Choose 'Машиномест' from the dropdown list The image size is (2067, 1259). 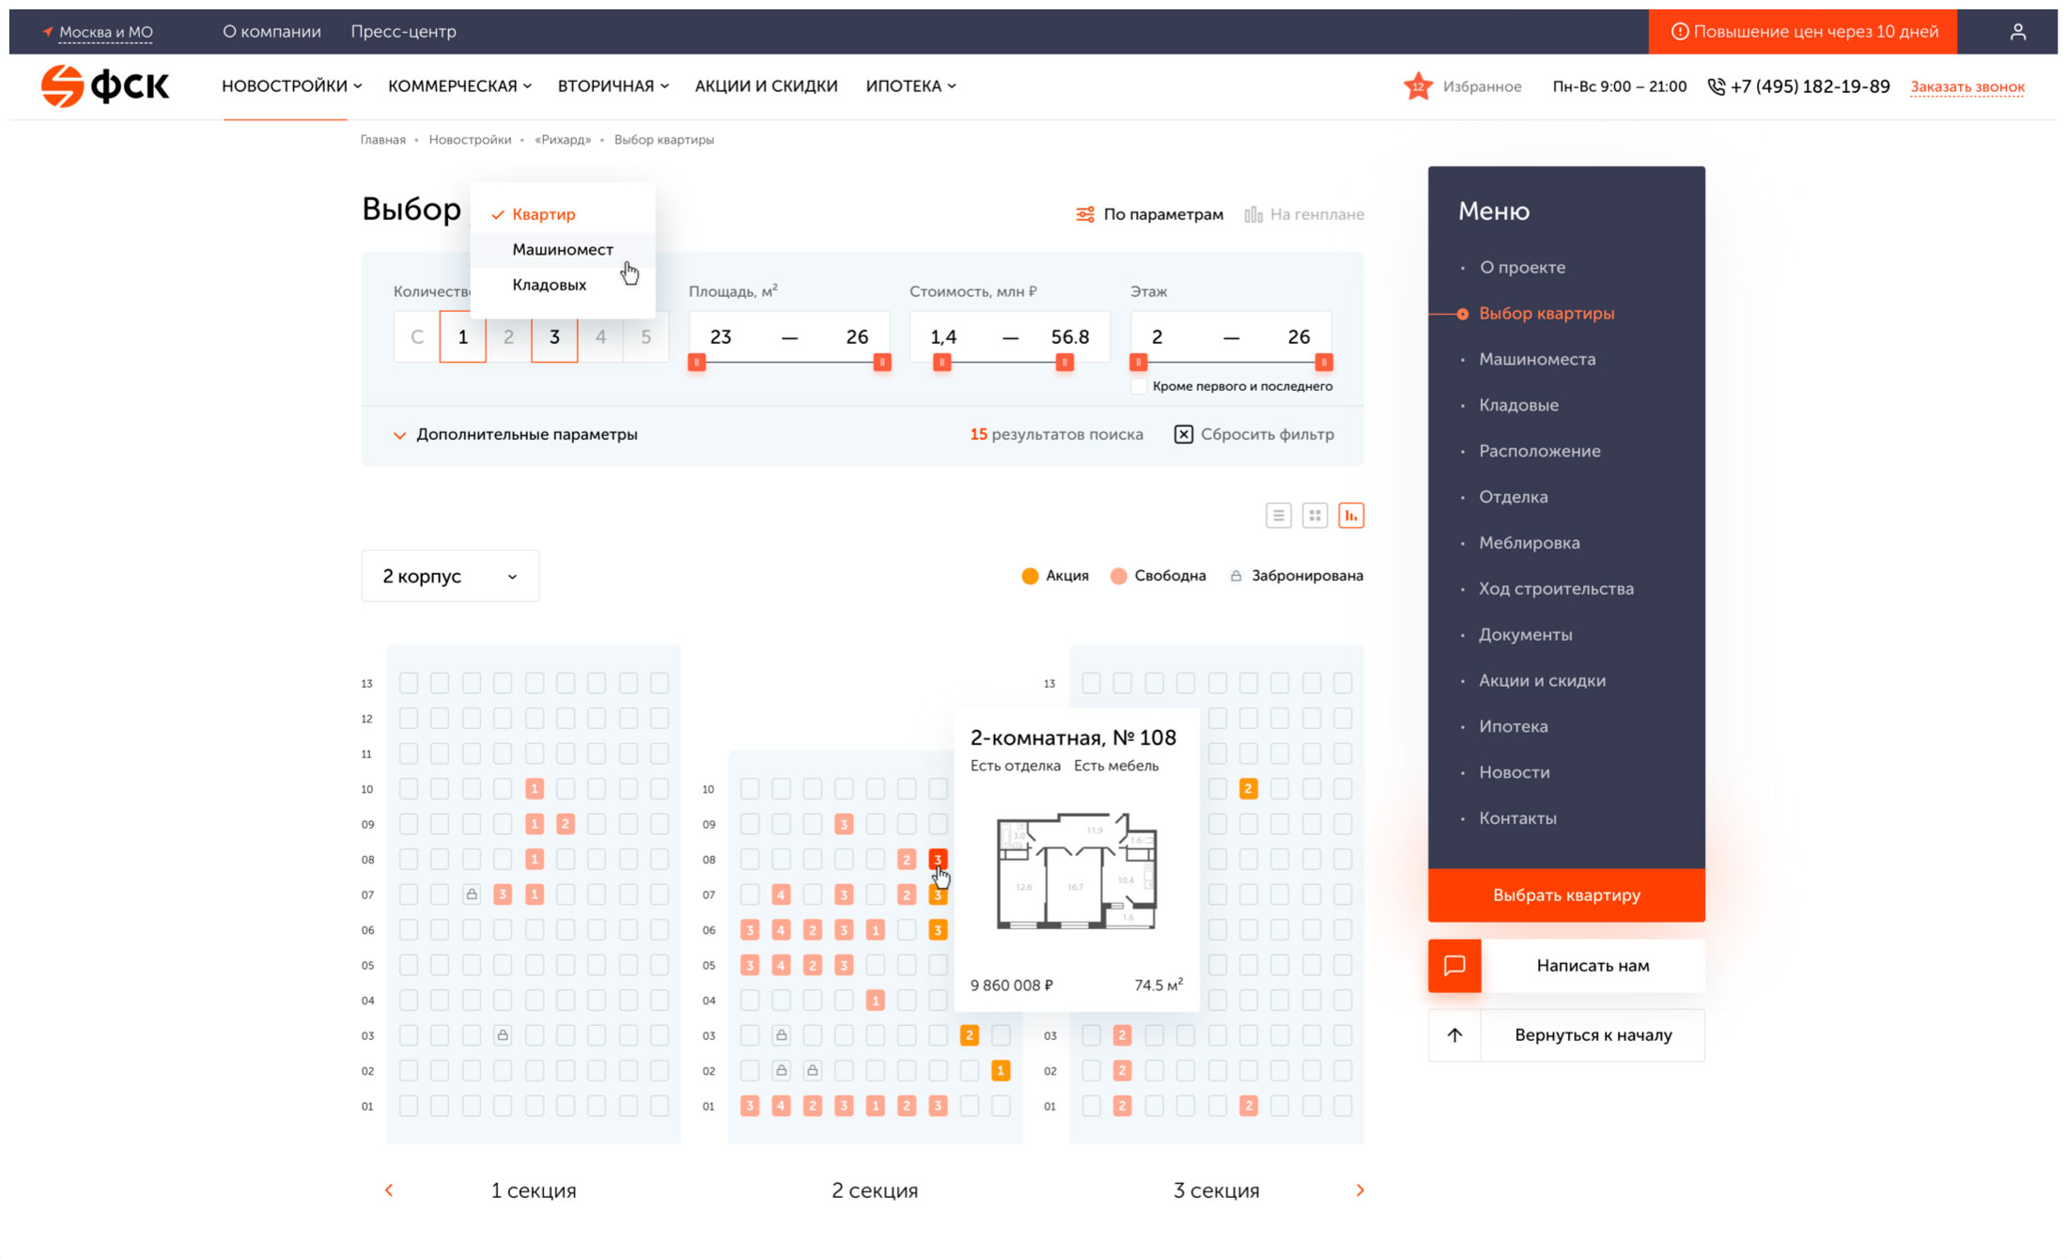[x=562, y=249]
